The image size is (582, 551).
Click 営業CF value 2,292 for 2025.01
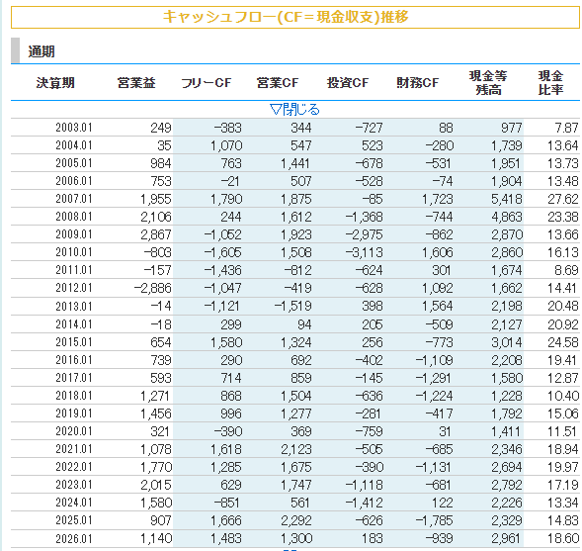[x=296, y=521]
